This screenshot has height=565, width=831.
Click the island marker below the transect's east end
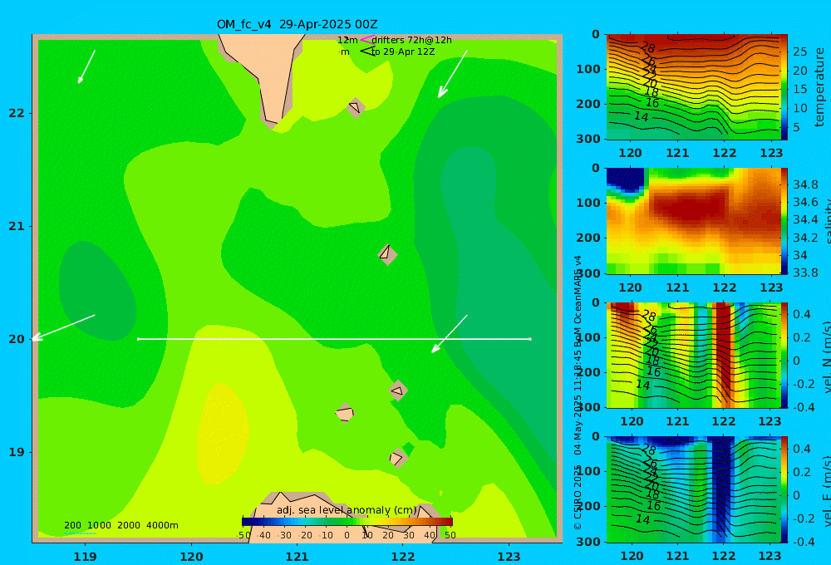[x=397, y=391]
